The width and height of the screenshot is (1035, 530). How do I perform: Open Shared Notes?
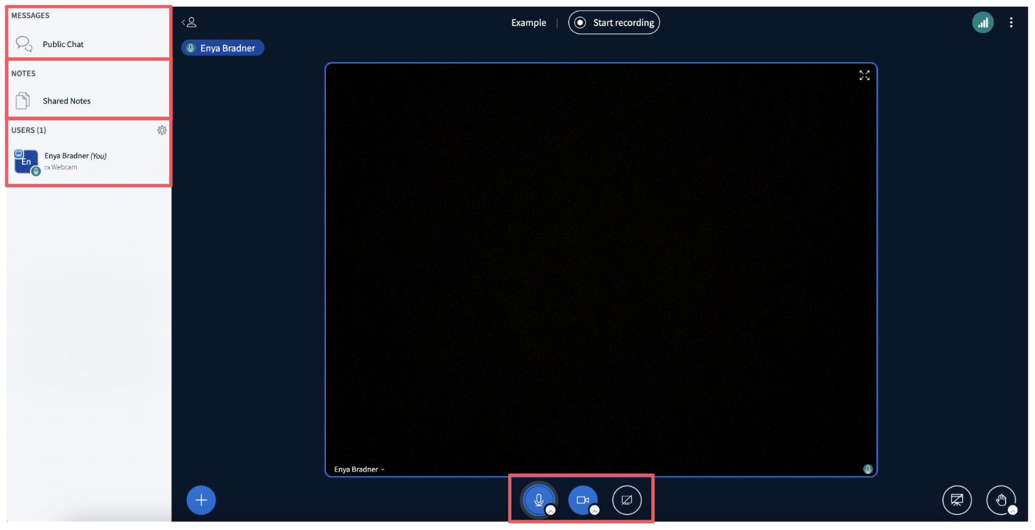[88, 101]
